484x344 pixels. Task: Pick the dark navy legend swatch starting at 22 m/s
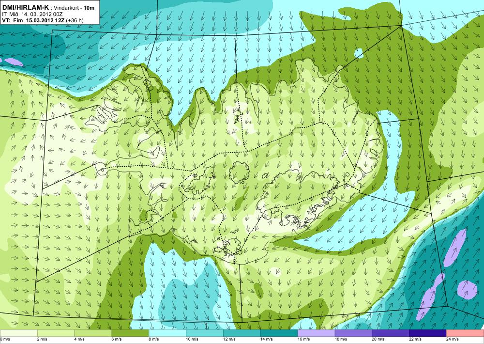point(427,333)
